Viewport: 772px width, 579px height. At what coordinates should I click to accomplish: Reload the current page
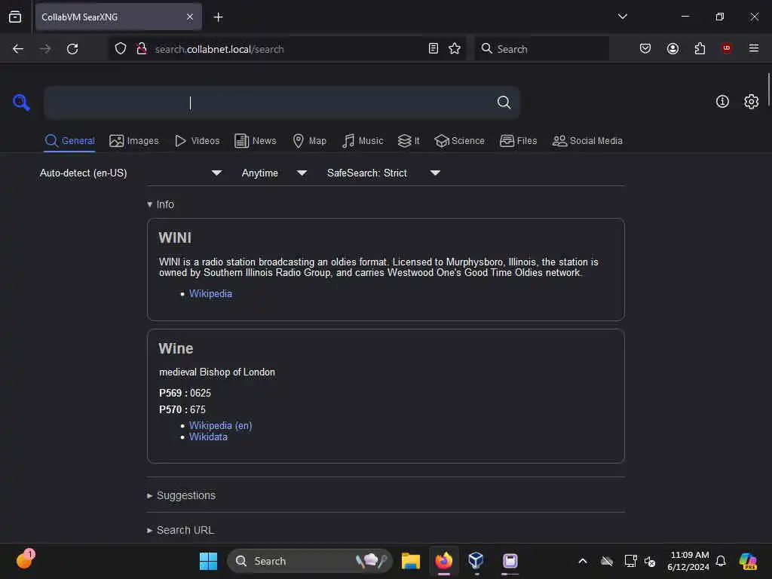(x=72, y=49)
